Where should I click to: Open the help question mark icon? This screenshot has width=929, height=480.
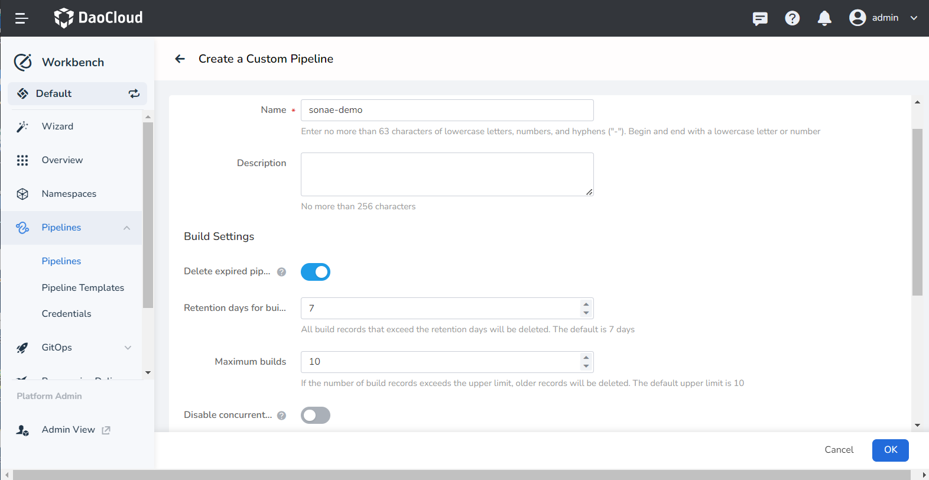coord(792,18)
